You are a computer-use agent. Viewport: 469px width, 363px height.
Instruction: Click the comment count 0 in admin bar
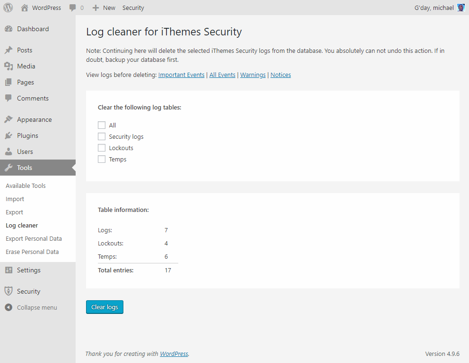pos(82,8)
